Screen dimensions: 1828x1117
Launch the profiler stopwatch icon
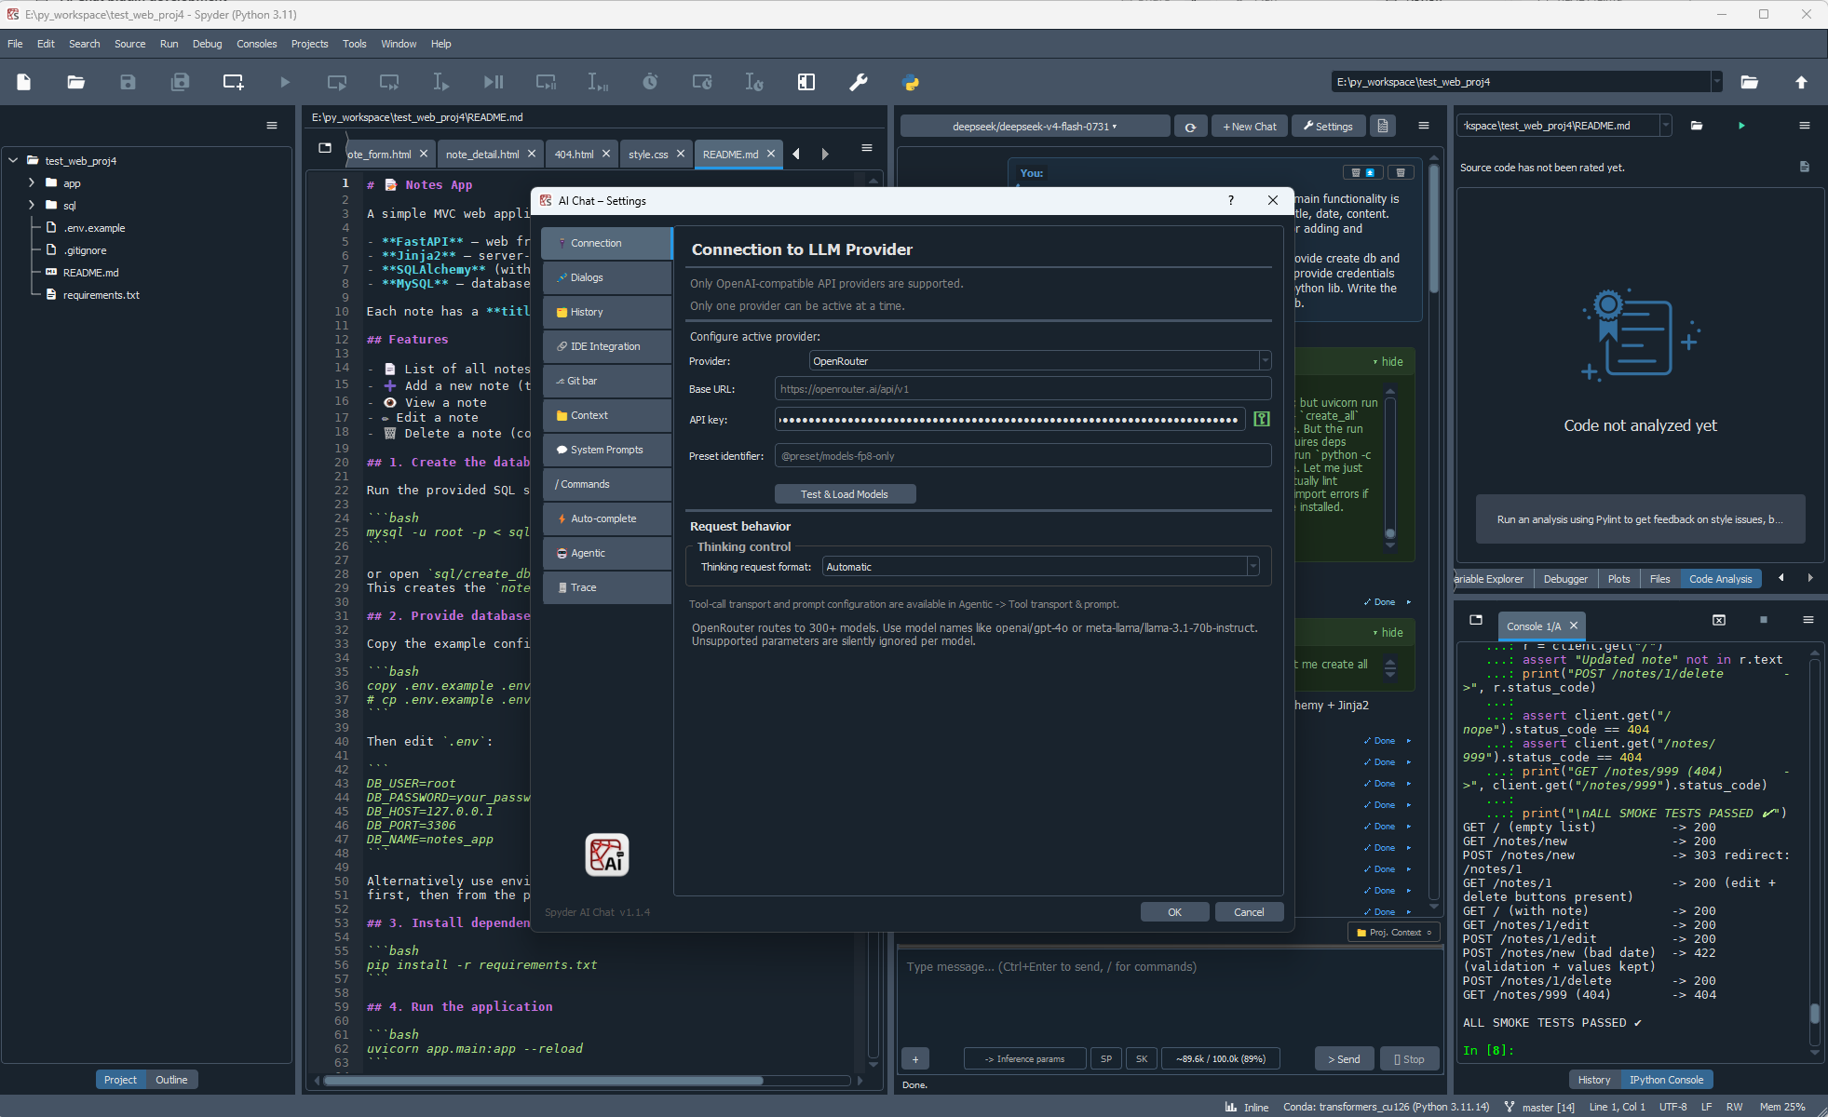coord(650,82)
